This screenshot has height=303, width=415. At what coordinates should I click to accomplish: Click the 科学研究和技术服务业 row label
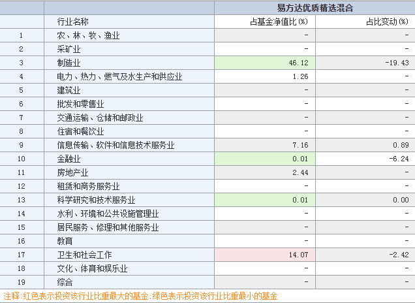pos(96,200)
